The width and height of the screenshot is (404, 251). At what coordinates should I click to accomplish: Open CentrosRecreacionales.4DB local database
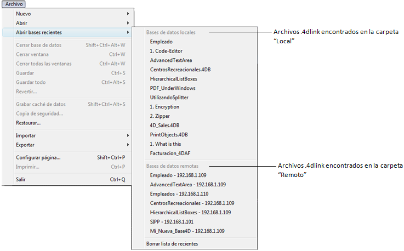[x=180, y=70]
